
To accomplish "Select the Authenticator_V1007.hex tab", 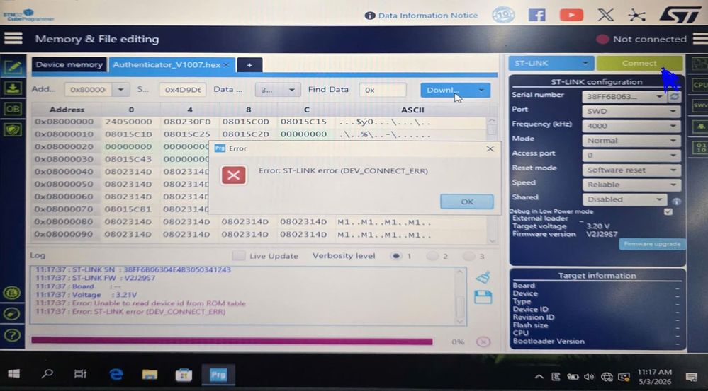I will [x=167, y=65].
